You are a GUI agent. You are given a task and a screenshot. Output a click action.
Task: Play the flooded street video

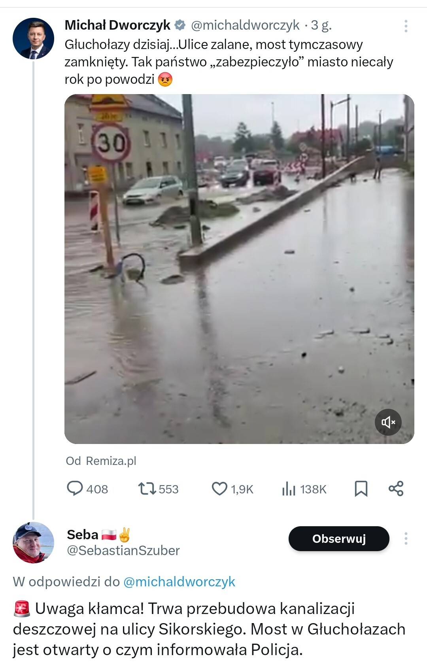point(239,269)
